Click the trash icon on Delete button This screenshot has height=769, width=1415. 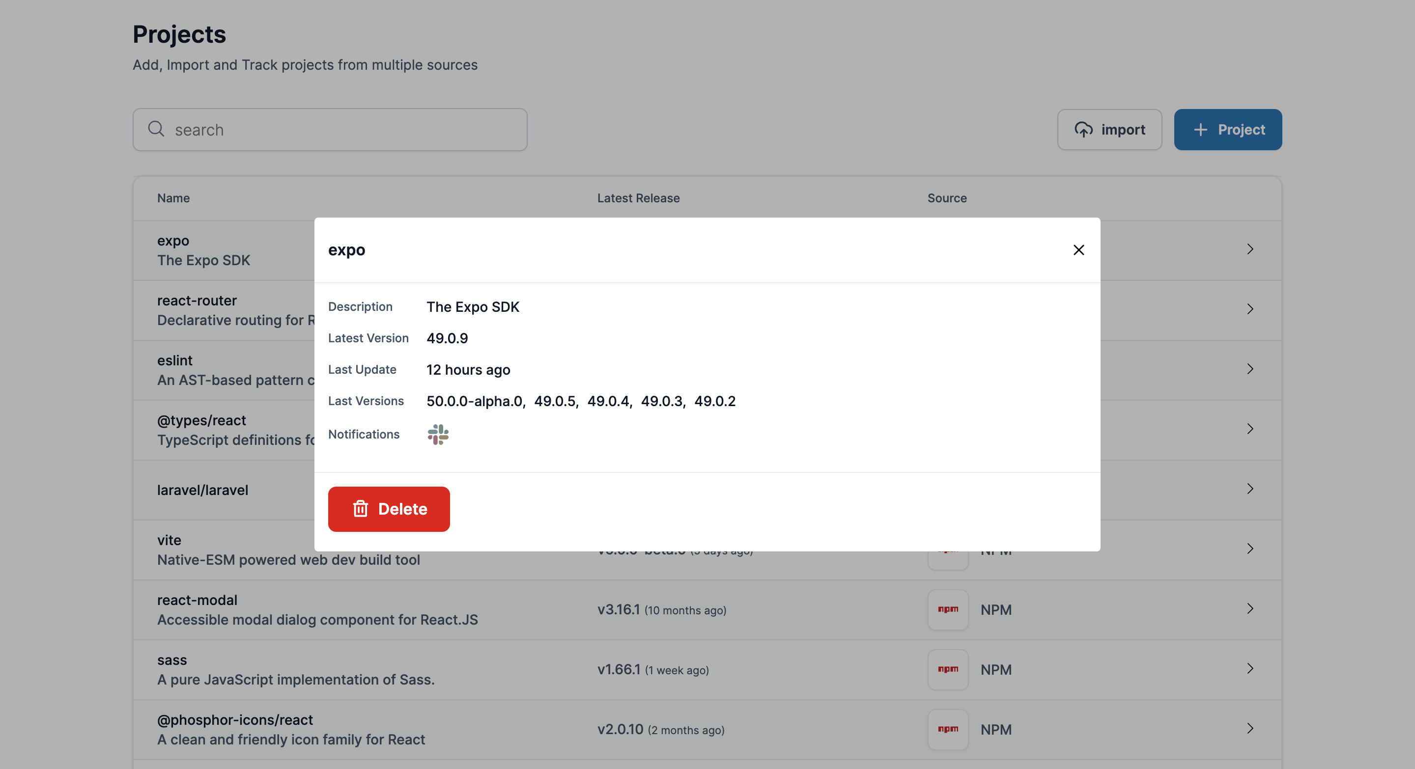pos(360,509)
